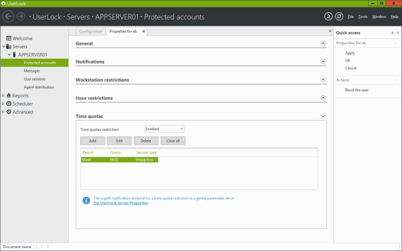Click the Add quota button
This screenshot has width=402, height=251.
coord(92,141)
